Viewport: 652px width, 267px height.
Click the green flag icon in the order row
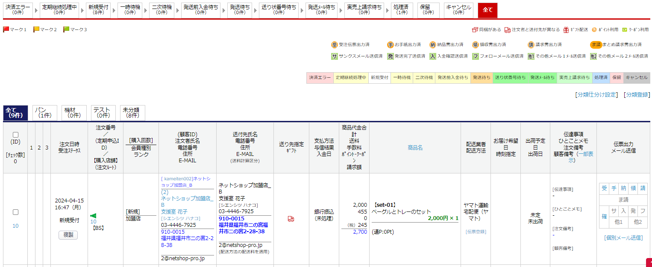(x=94, y=215)
